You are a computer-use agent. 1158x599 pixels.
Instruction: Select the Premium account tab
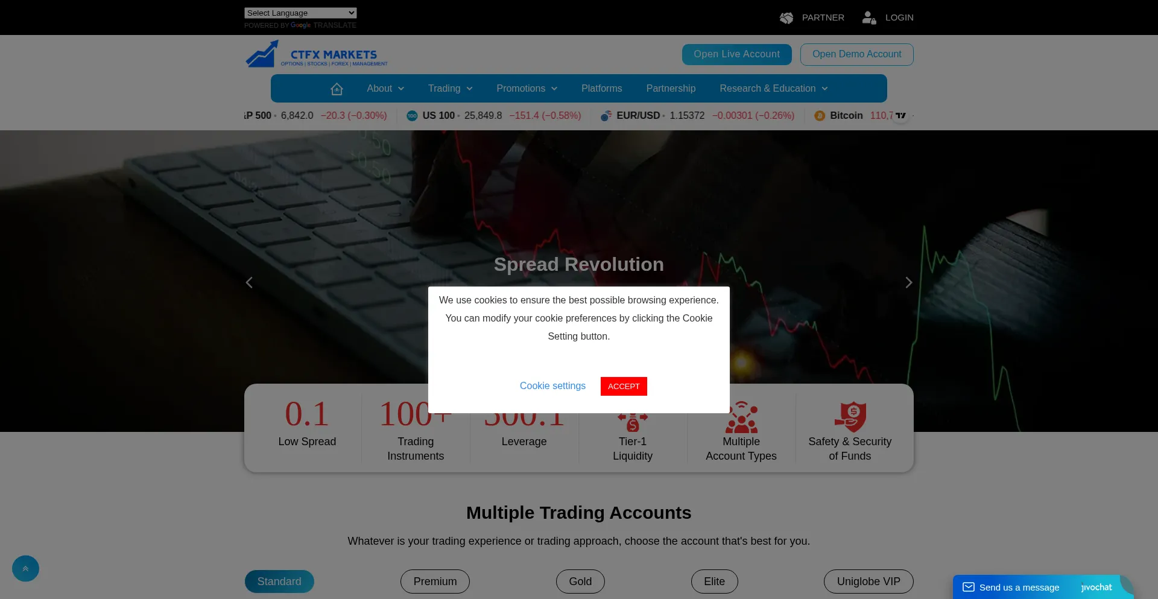[435, 582]
